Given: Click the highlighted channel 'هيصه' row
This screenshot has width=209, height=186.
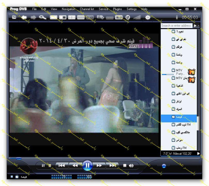Looking at the screenshot, I should coord(179,118).
